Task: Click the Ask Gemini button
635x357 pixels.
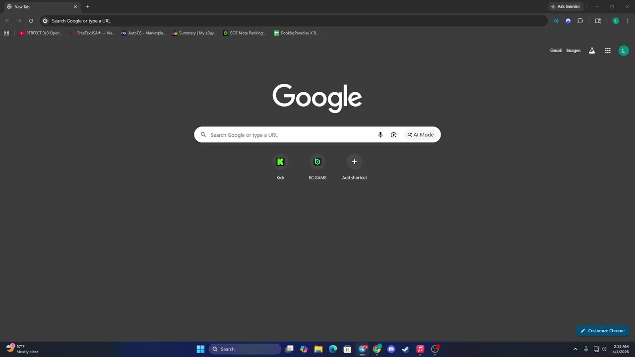Action: (x=565, y=6)
